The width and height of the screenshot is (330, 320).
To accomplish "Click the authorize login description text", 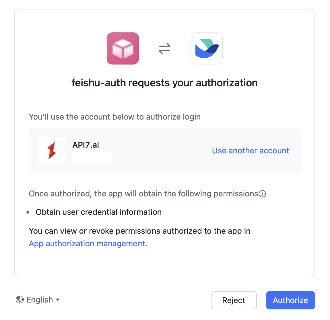I will 114,117.
